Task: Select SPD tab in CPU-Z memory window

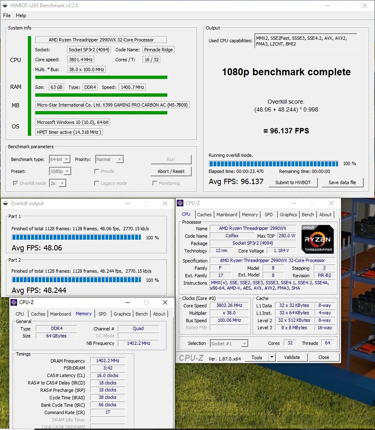Action: pyautogui.click(x=102, y=314)
